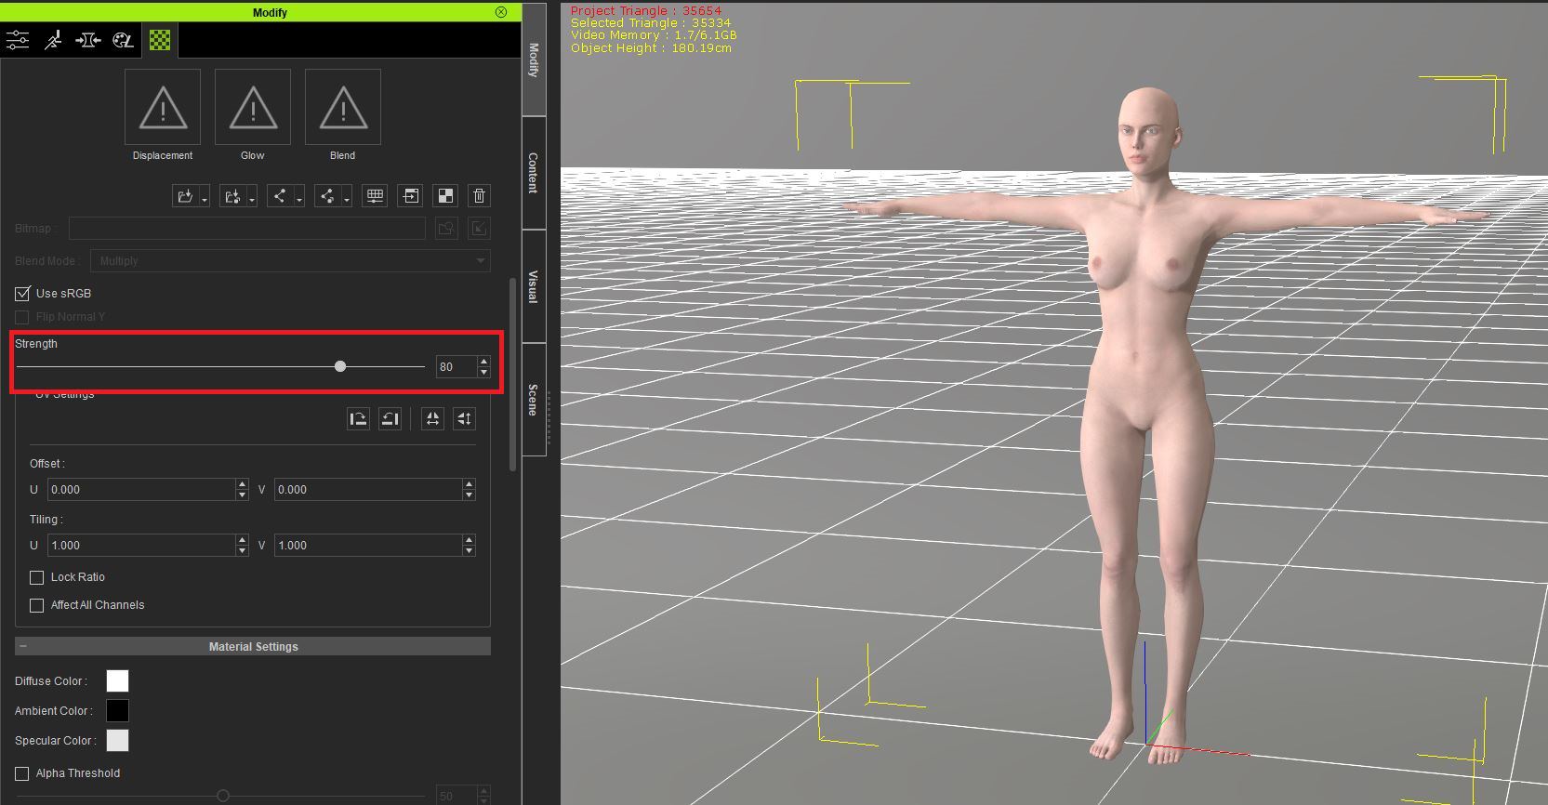This screenshot has width=1548, height=805.
Task: Open the Motion (running figure) tab icon
Action: (x=53, y=40)
